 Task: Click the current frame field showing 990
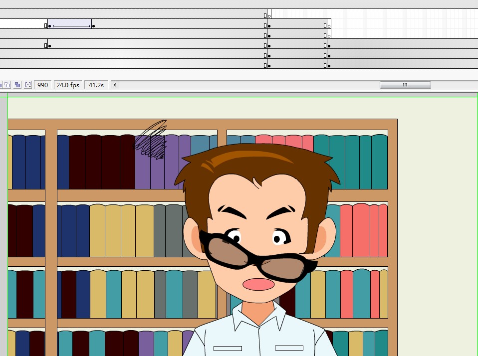[43, 85]
